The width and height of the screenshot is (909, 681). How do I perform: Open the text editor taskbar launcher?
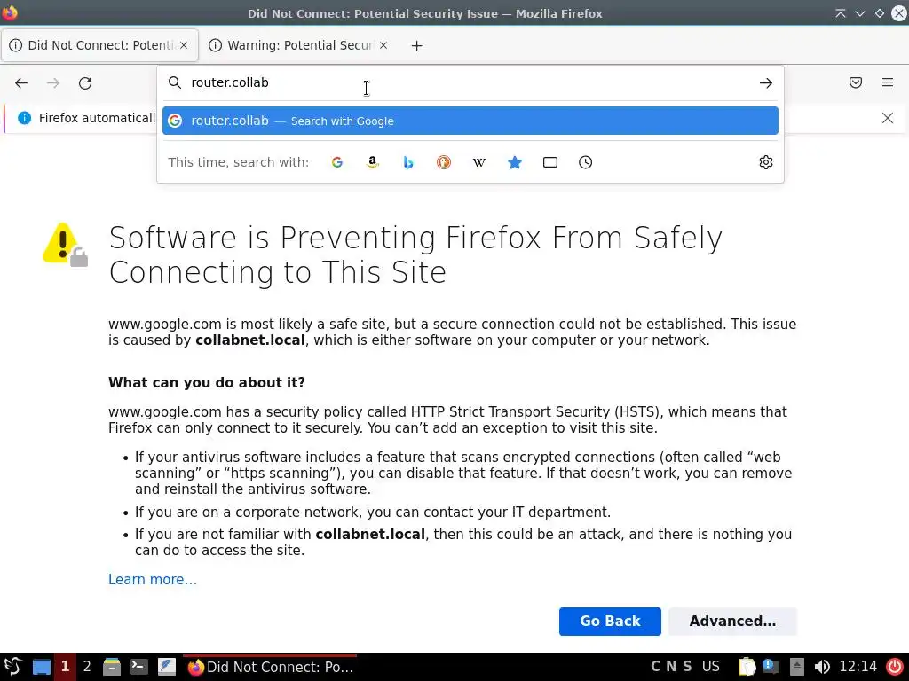pos(167,667)
